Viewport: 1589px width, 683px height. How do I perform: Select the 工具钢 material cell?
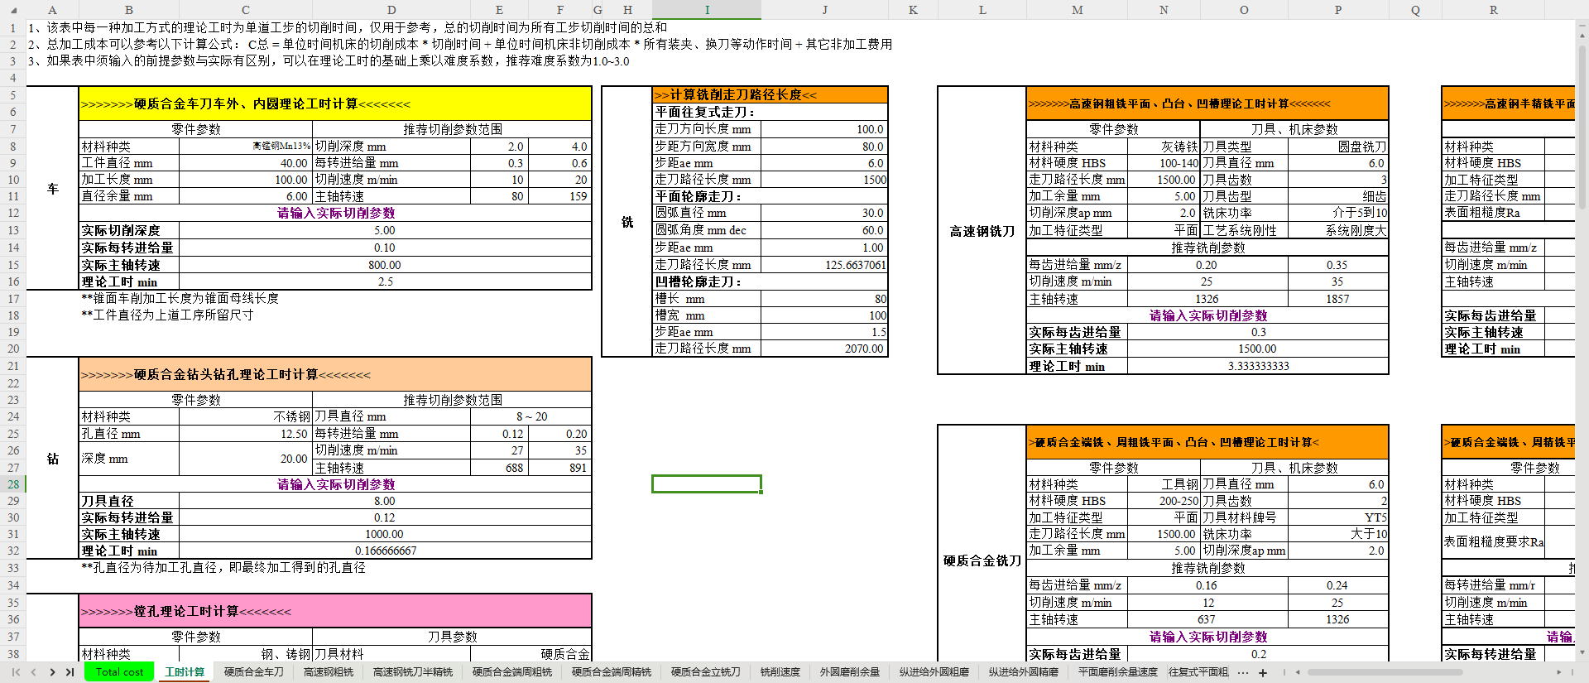1164,484
